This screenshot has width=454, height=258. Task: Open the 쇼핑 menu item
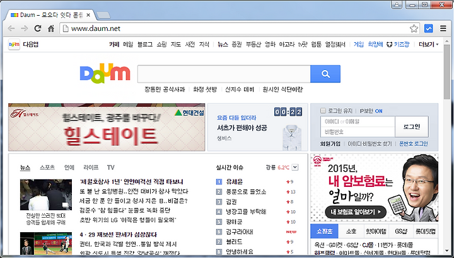pyautogui.click(x=161, y=45)
